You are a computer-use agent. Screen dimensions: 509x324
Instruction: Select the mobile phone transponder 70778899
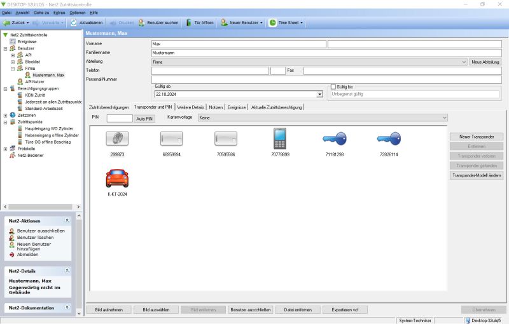(x=280, y=138)
